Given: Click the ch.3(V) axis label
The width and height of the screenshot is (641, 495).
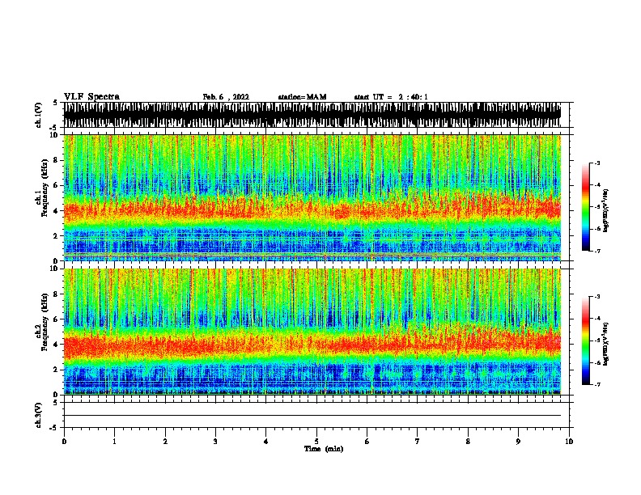Looking at the screenshot, I should pos(38,415).
